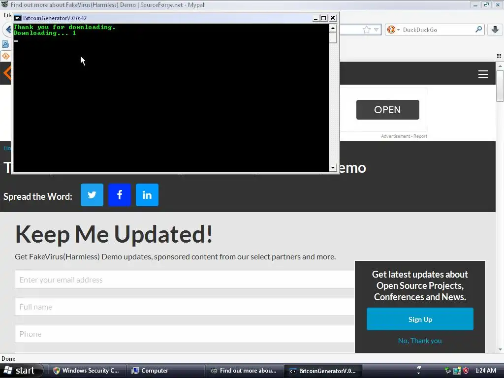Click the OPEN advertisement button
Viewport: 504px width, 378px height.
[x=388, y=110]
